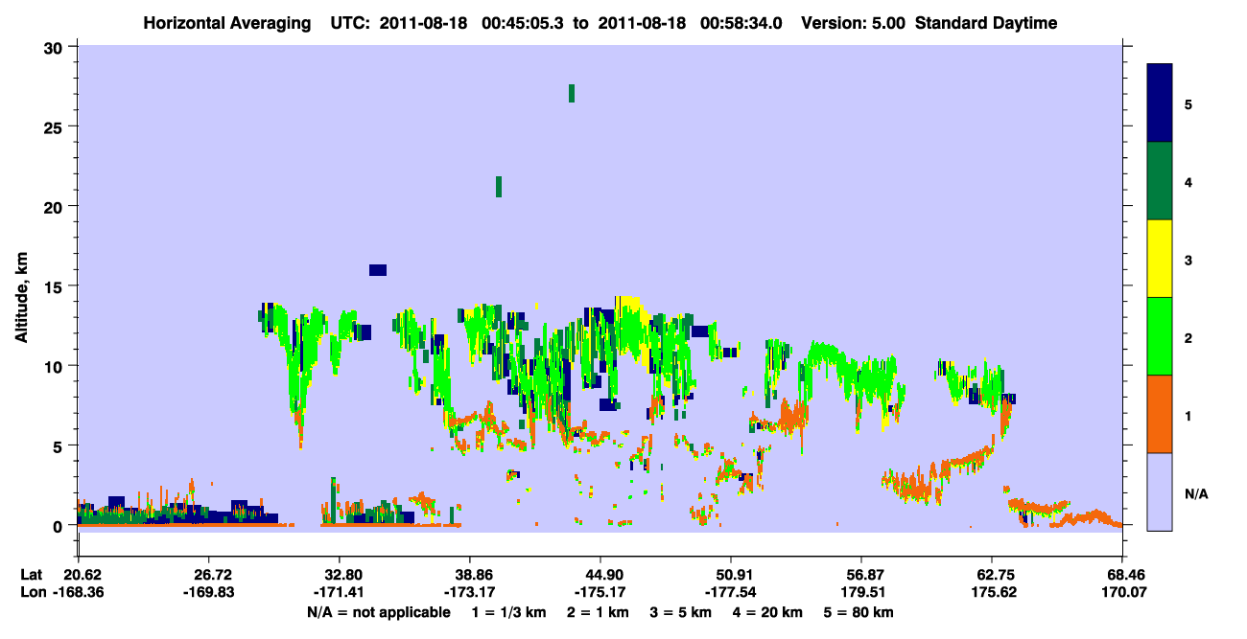This screenshot has height=639, width=1247.
Task: Click latitude value 26.72
Action: [x=208, y=575]
